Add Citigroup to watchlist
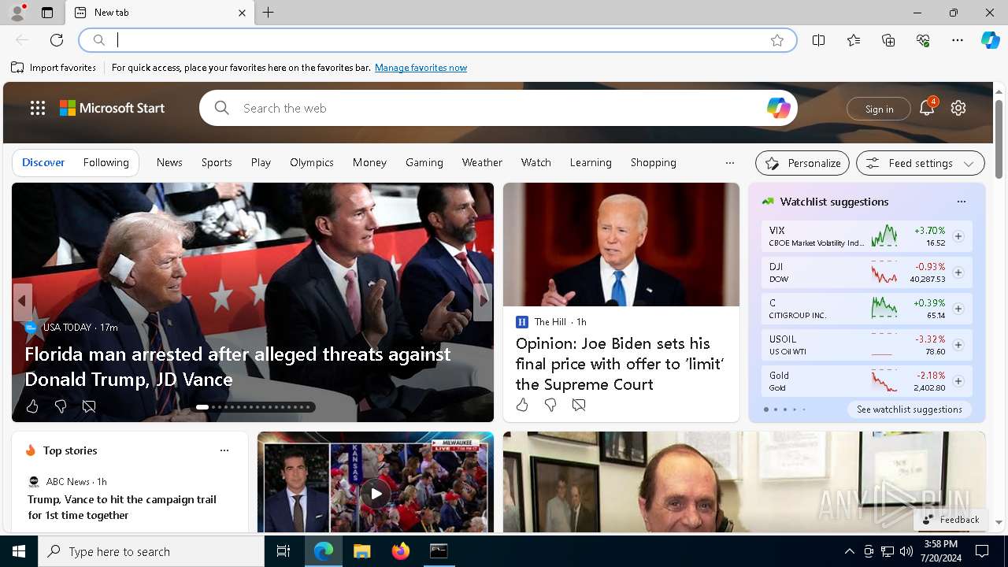 (x=958, y=309)
